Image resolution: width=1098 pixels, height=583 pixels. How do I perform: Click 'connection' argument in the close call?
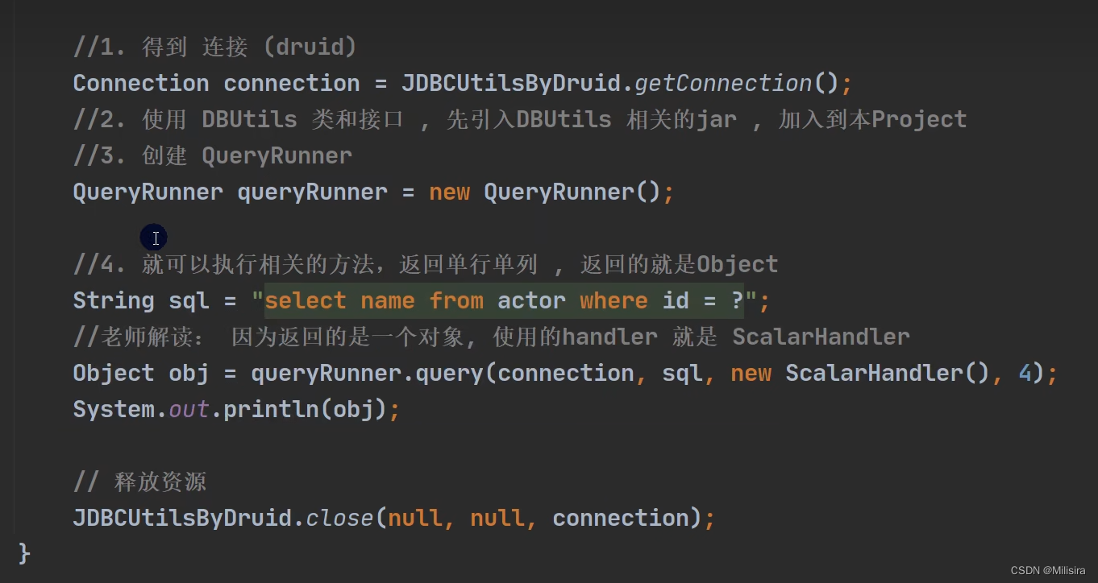pos(621,518)
